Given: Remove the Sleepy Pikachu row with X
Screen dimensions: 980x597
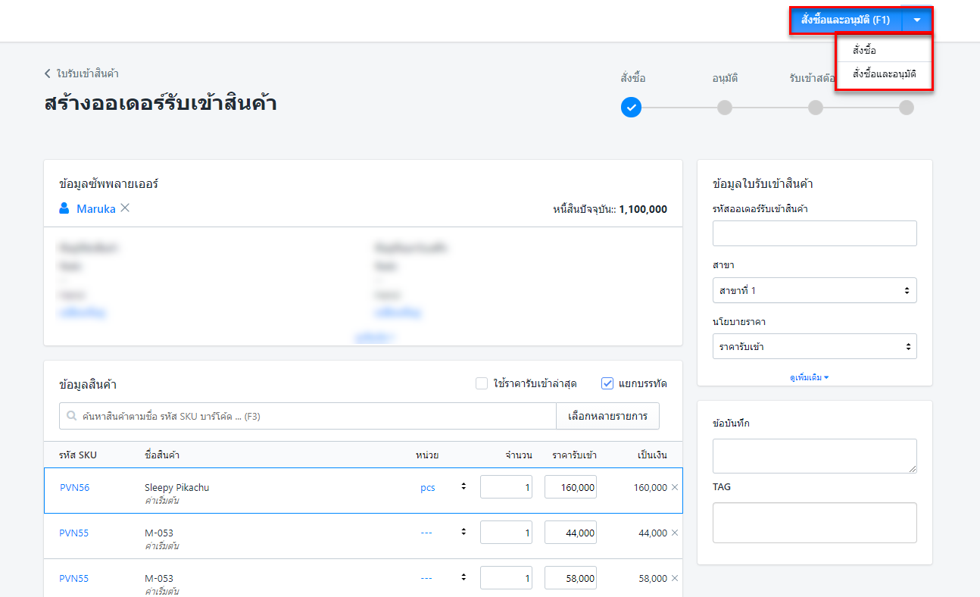Looking at the screenshot, I should tap(675, 487).
